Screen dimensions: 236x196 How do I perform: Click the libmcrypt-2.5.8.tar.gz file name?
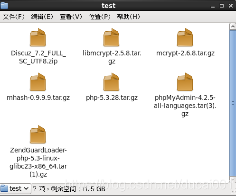pos(112,57)
